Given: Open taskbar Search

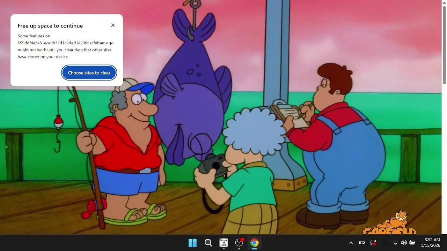Looking at the screenshot, I should tap(208, 243).
